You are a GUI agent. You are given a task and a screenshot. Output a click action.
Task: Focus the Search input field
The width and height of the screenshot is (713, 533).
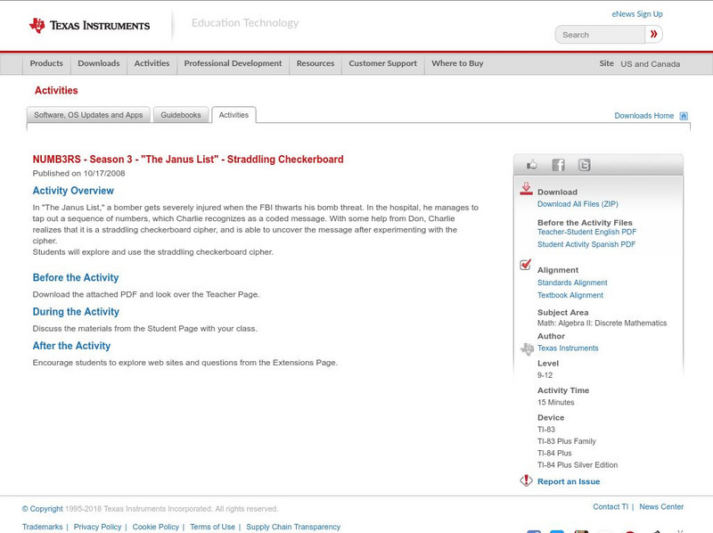[600, 35]
